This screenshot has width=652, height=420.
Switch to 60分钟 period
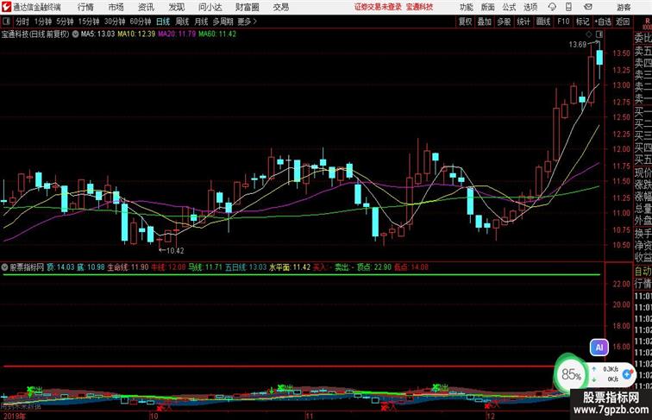(141, 22)
